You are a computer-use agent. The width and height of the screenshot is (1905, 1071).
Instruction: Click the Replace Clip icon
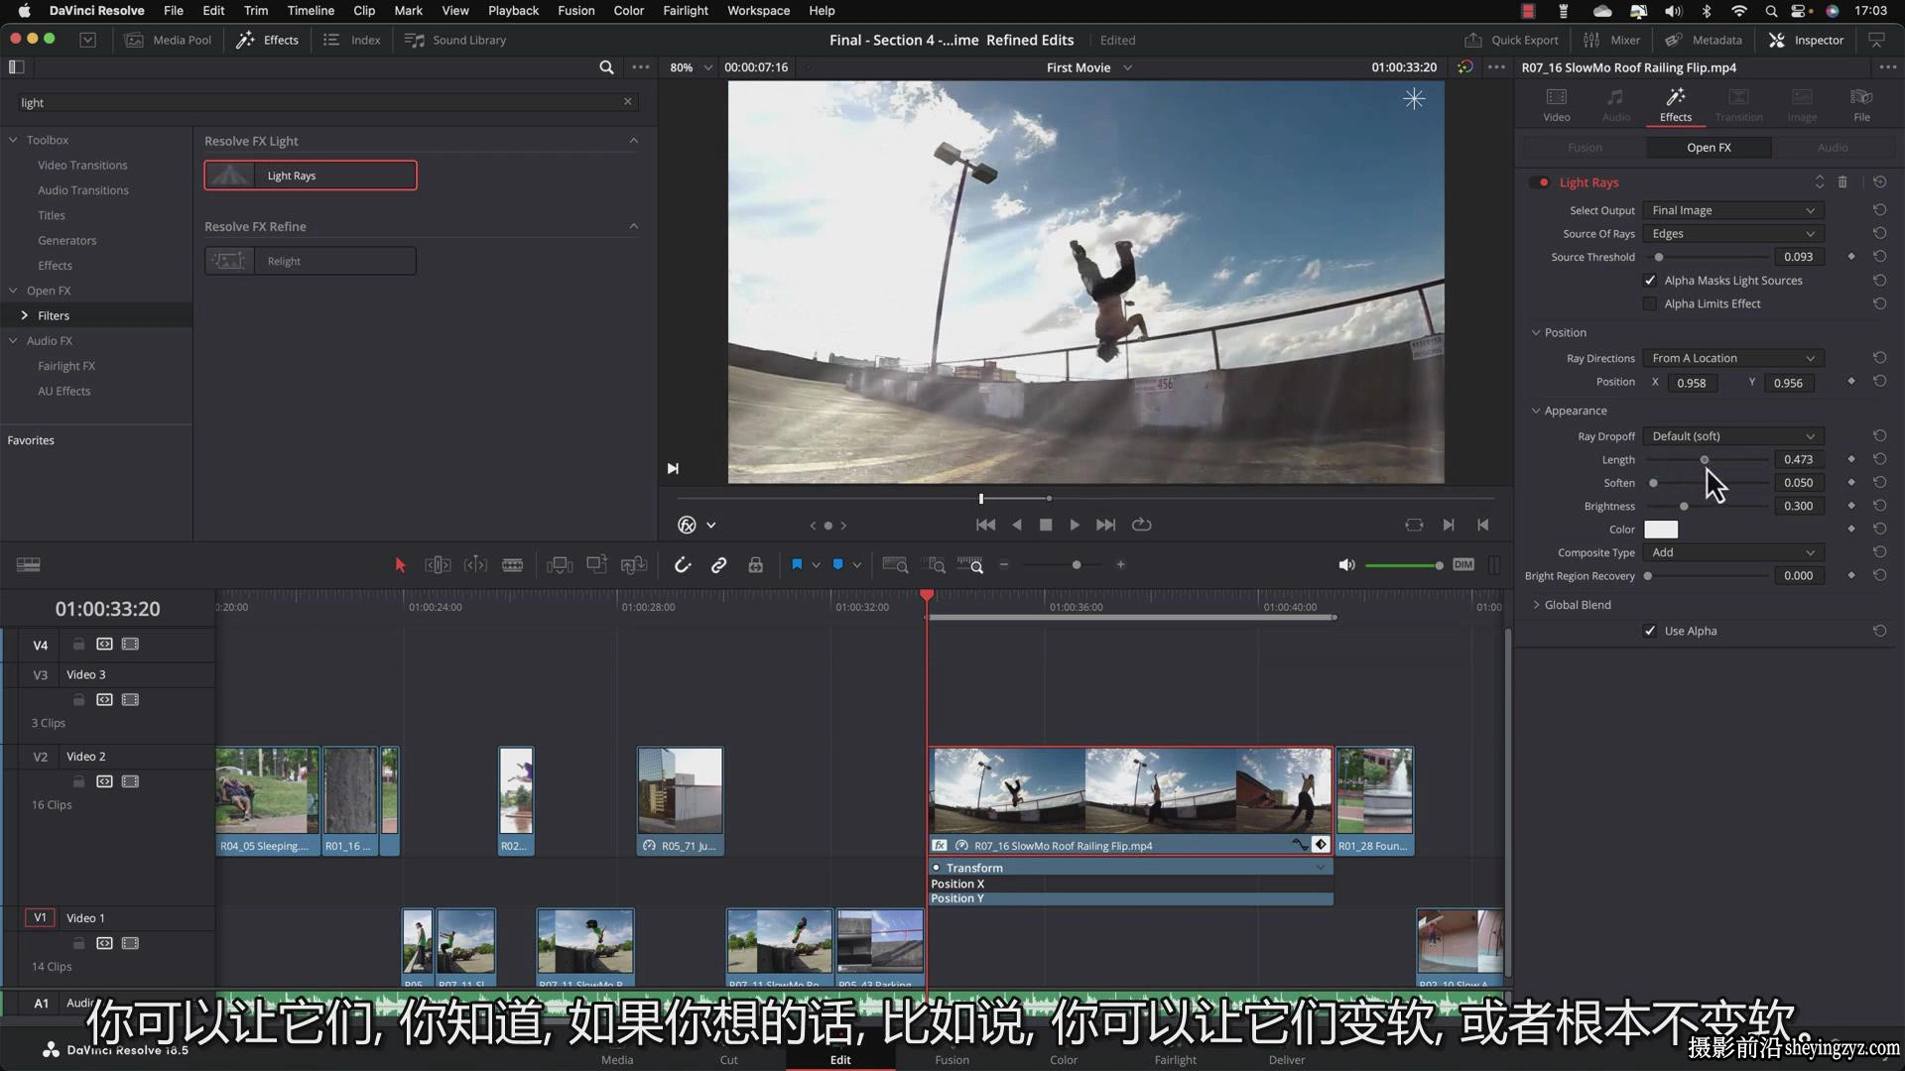pyautogui.click(x=634, y=565)
